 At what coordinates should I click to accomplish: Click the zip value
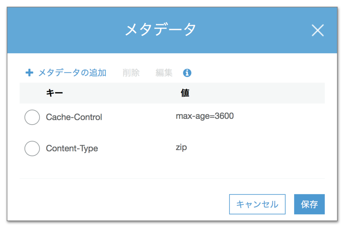coord(181,147)
